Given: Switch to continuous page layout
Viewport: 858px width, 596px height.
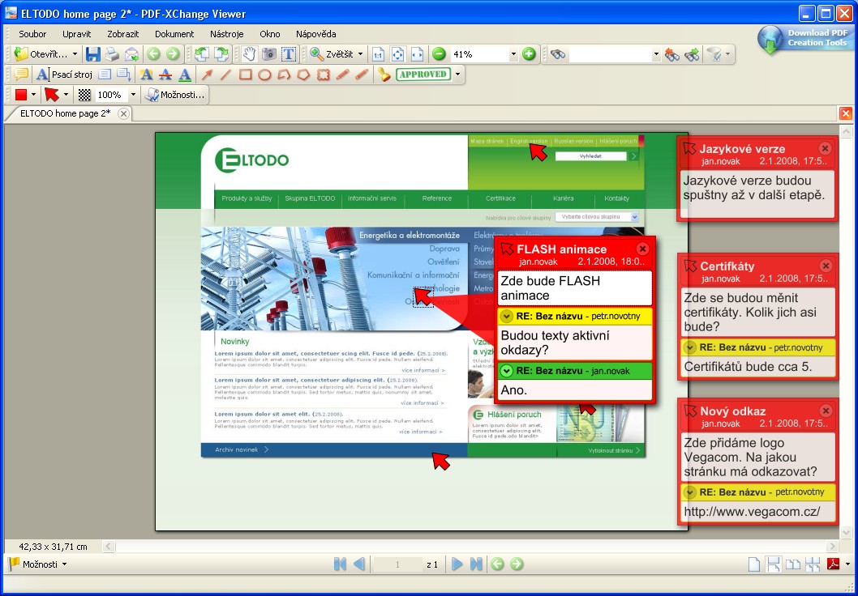Looking at the screenshot, I should pyautogui.click(x=773, y=564).
